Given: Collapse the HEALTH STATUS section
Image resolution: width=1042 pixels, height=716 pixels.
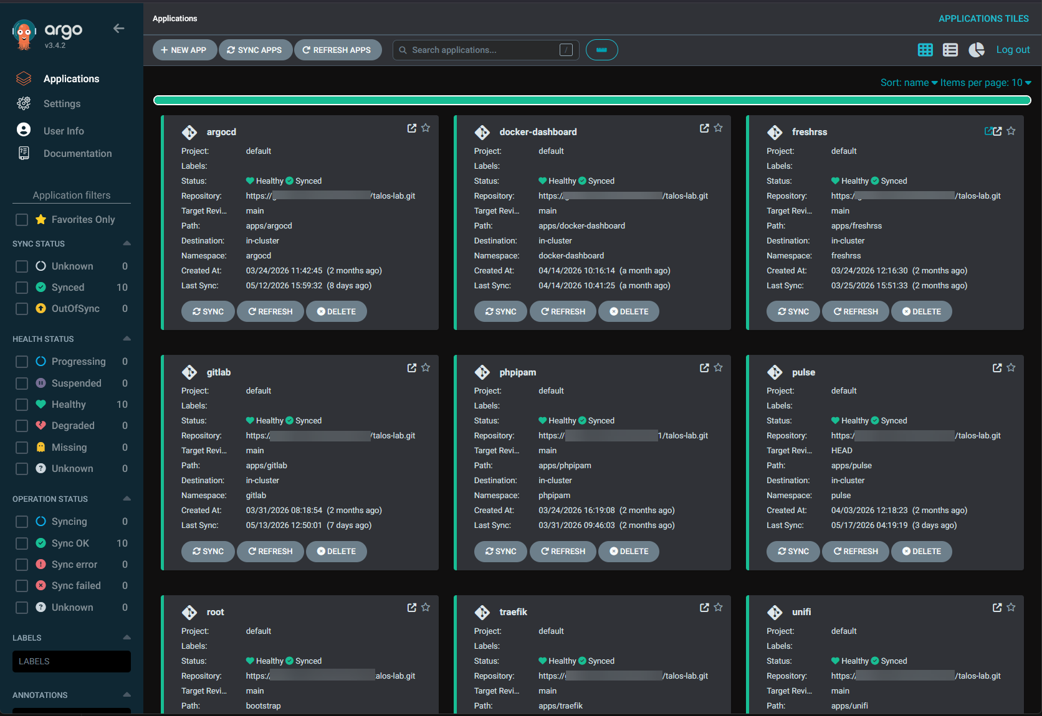Looking at the screenshot, I should [127, 339].
